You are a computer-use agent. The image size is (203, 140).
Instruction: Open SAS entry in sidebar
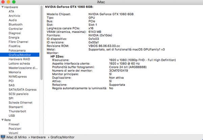click(12, 85)
